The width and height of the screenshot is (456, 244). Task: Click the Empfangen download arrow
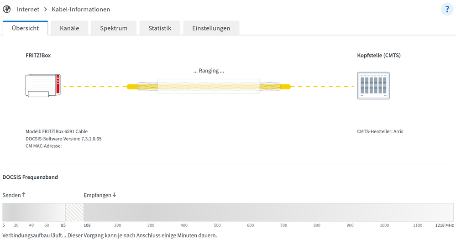point(114,195)
